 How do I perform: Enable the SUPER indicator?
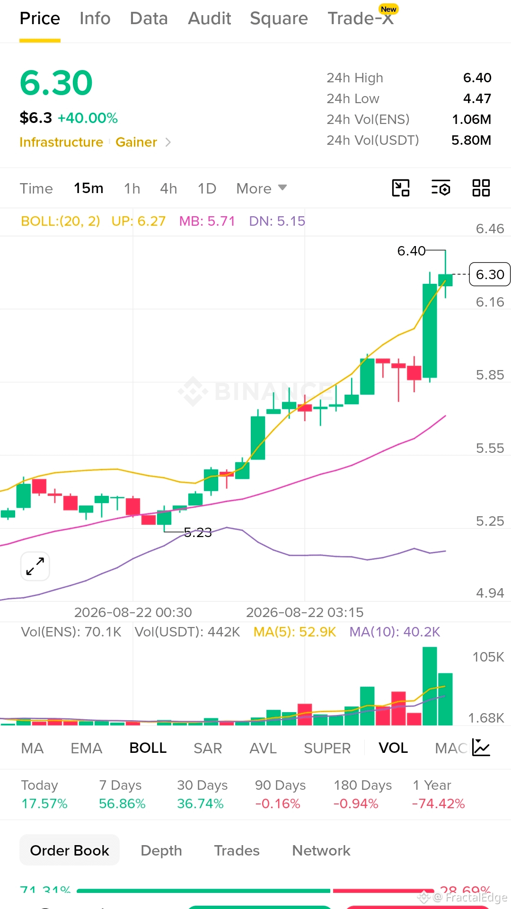click(x=327, y=748)
